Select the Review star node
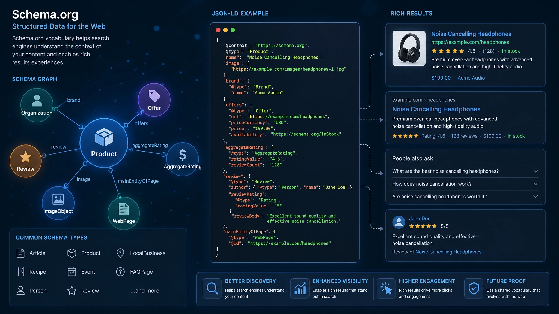Screen dimensions: 559x314 click(x=26, y=161)
